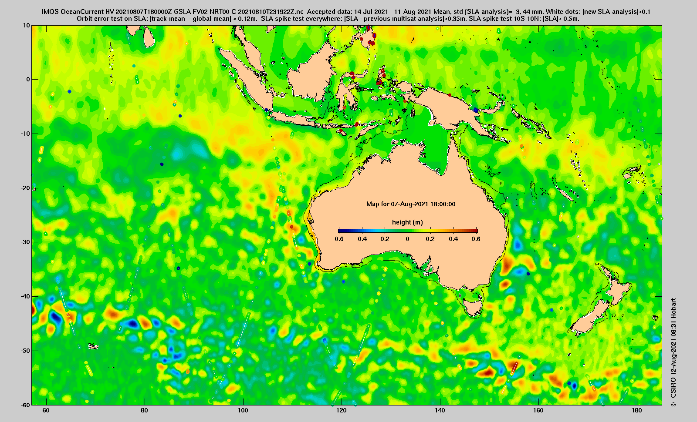Click latitude axis label 0
This screenshot has width=697, height=422.
point(28,80)
